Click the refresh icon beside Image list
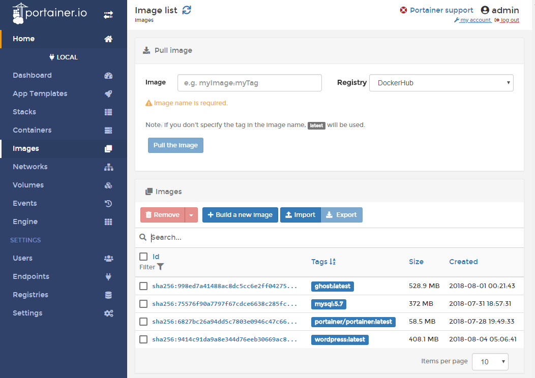This screenshot has width=535, height=378. tap(187, 10)
